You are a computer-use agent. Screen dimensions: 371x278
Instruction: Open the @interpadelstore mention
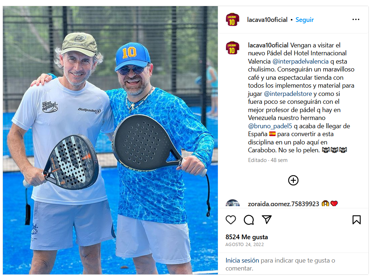click(x=288, y=94)
